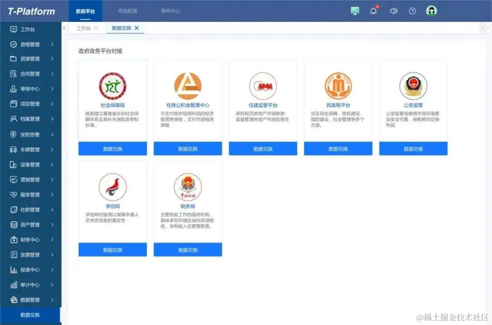Image resolution: width=492 pixels, height=325 pixels.
Task: Expand the 项目管理 menu chevron
Action: 52,104
